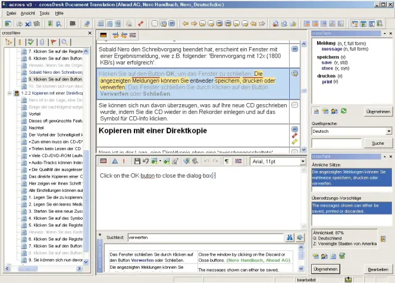Open the Ansicht menu

(x=27, y=13)
